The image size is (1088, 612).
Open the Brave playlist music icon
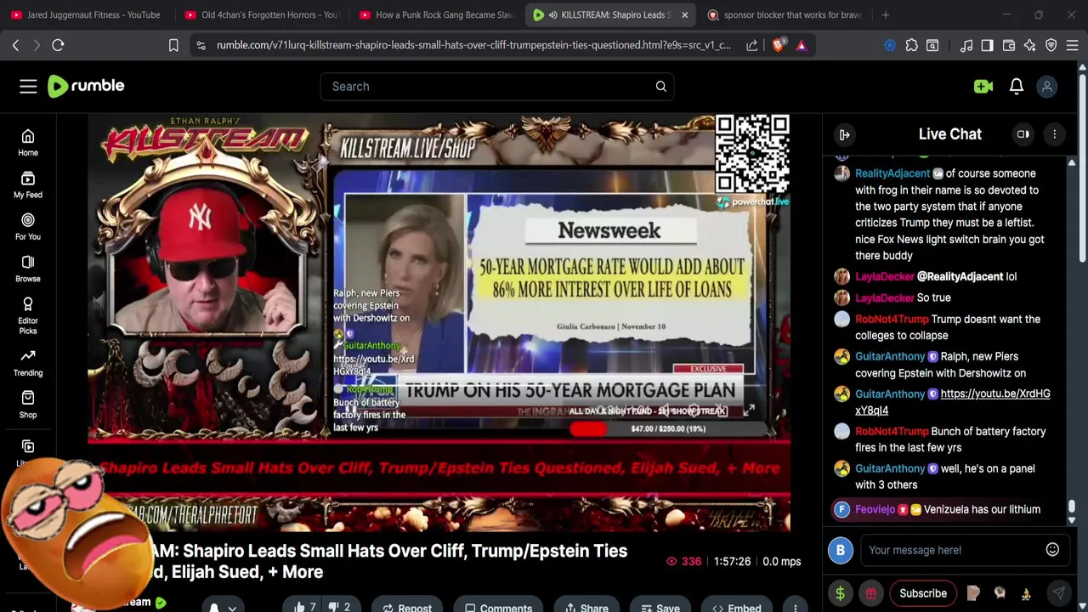click(x=966, y=45)
